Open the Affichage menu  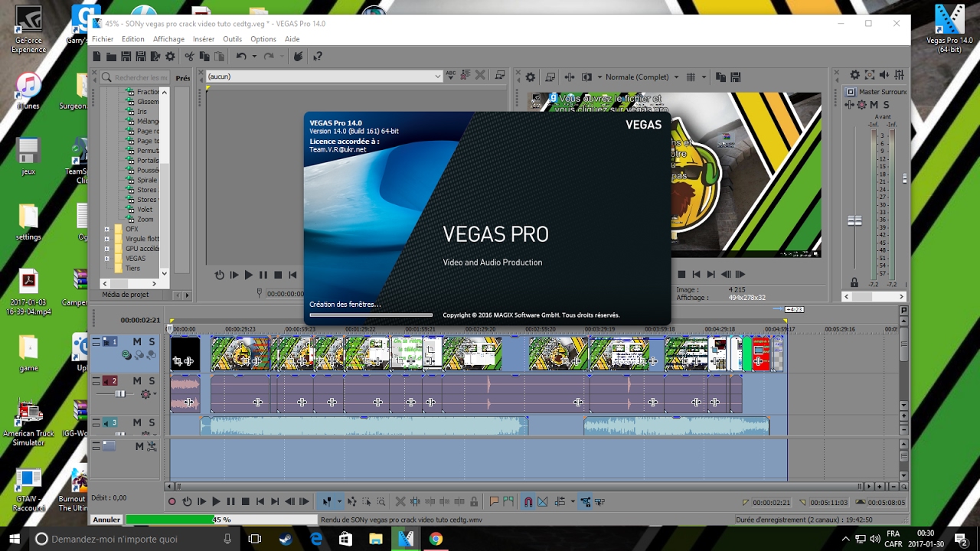168,39
